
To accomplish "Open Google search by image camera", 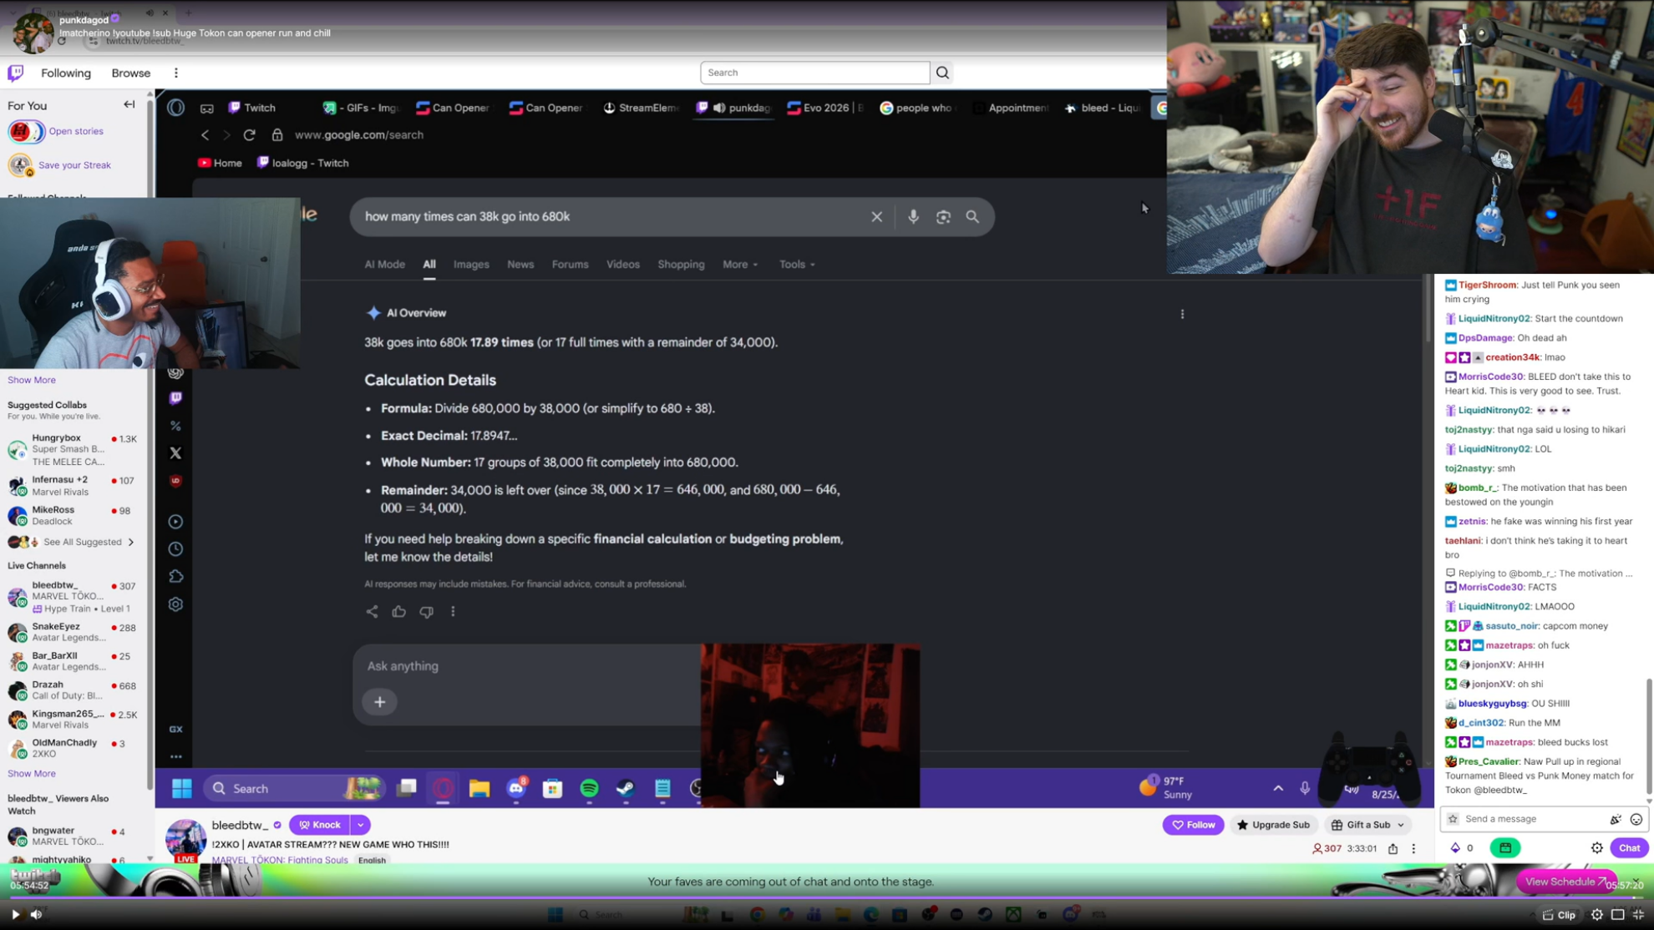I will [x=943, y=217].
